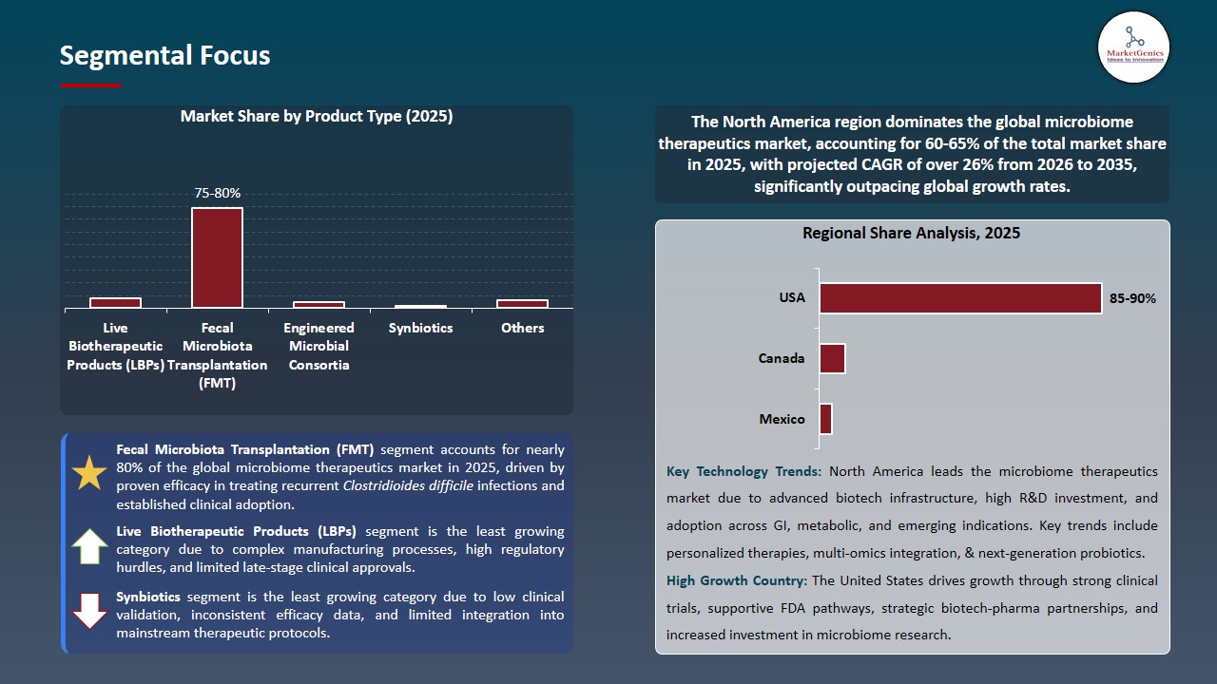Click the green up arrow icon
This screenshot has height=684, width=1217.
(x=89, y=546)
